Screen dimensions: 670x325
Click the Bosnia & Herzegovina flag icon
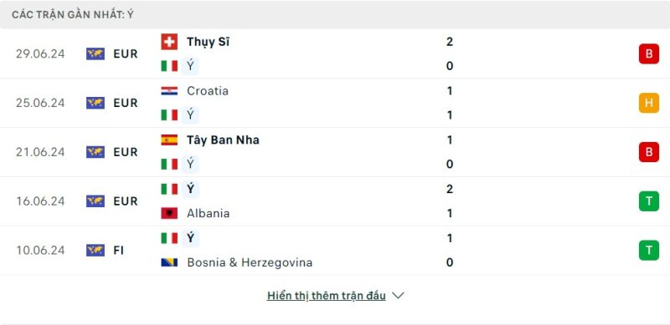tap(169, 262)
